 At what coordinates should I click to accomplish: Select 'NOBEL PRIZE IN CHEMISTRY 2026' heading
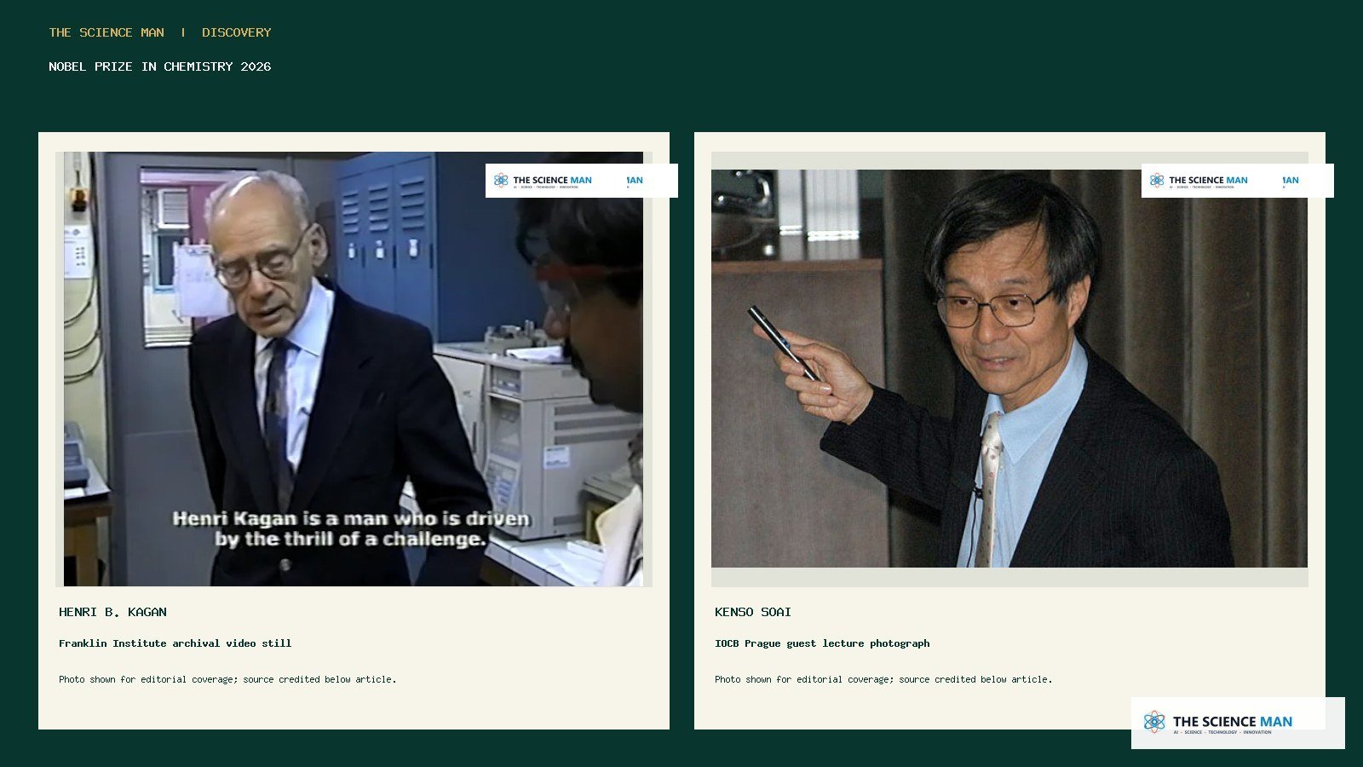[160, 66]
